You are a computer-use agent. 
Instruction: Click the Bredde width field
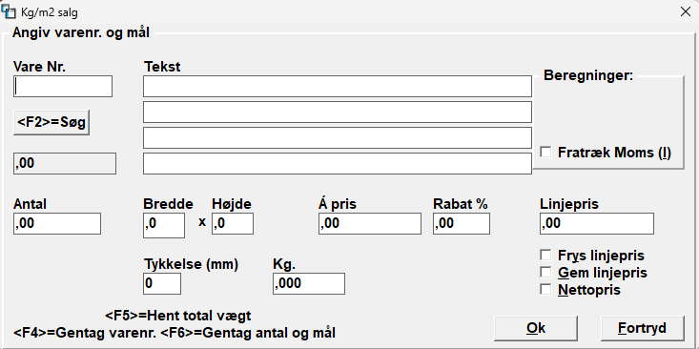click(x=164, y=225)
